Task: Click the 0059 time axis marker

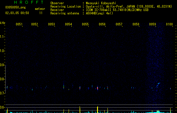Action: (x=153, y=24)
